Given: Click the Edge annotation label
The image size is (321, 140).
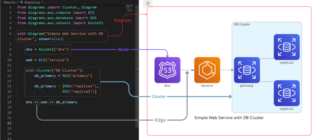Looking at the screenshot, I should click(160, 120).
